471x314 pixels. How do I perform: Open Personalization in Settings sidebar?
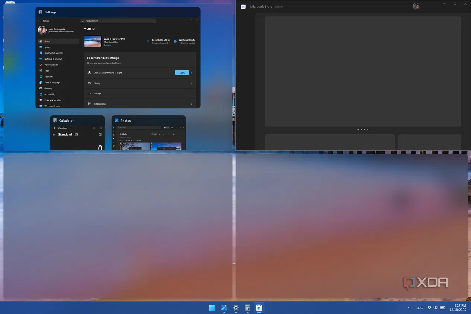point(58,65)
